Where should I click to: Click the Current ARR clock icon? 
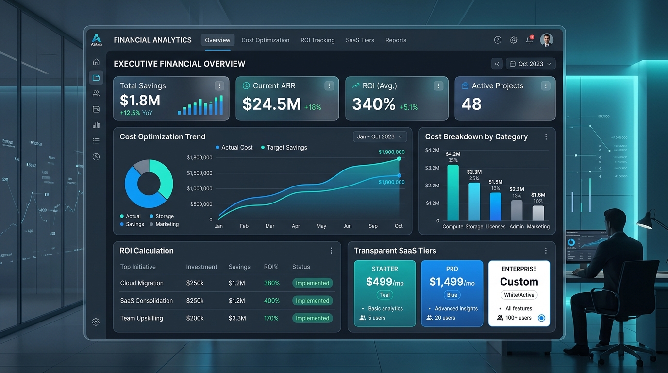[x=246, y=85]
